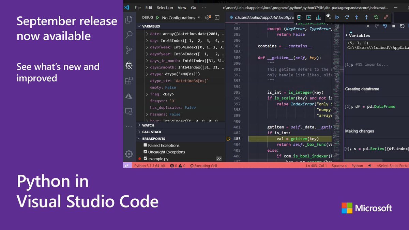The width and height of the screenshot is (409, 230).
Task: Click the Step Out debug button
Action: point(366,17)
